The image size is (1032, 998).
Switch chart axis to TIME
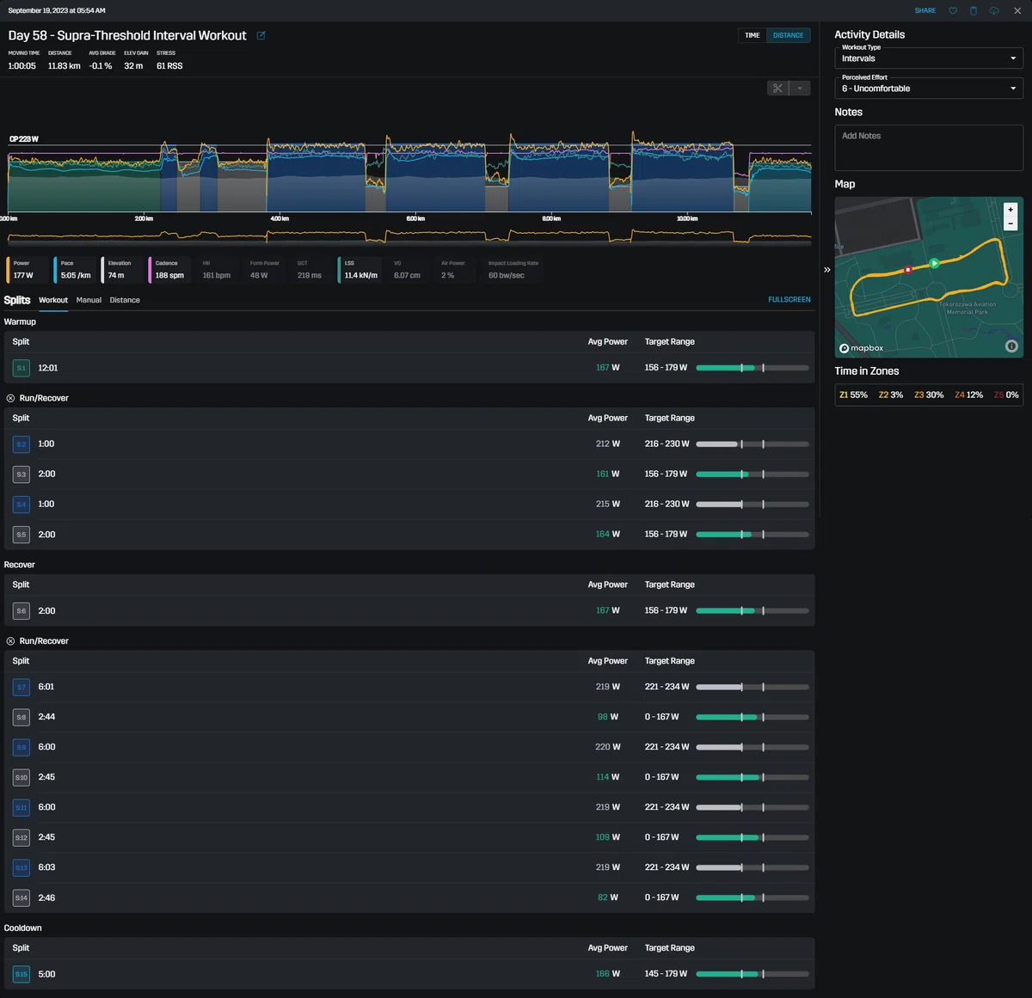tap(752, 35)
